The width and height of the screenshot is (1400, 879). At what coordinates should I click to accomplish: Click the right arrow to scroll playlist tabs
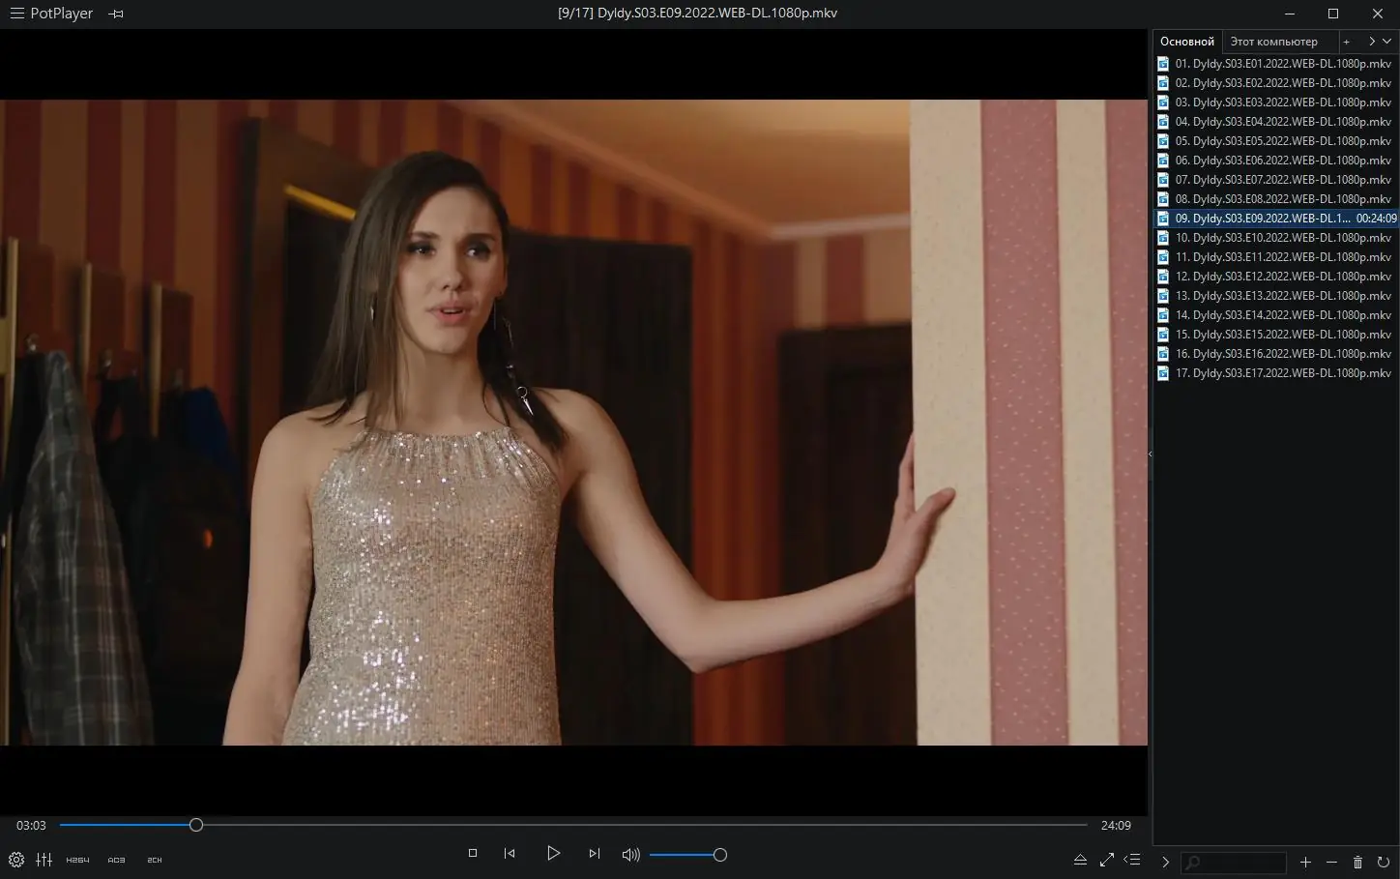coord(1371,42)
